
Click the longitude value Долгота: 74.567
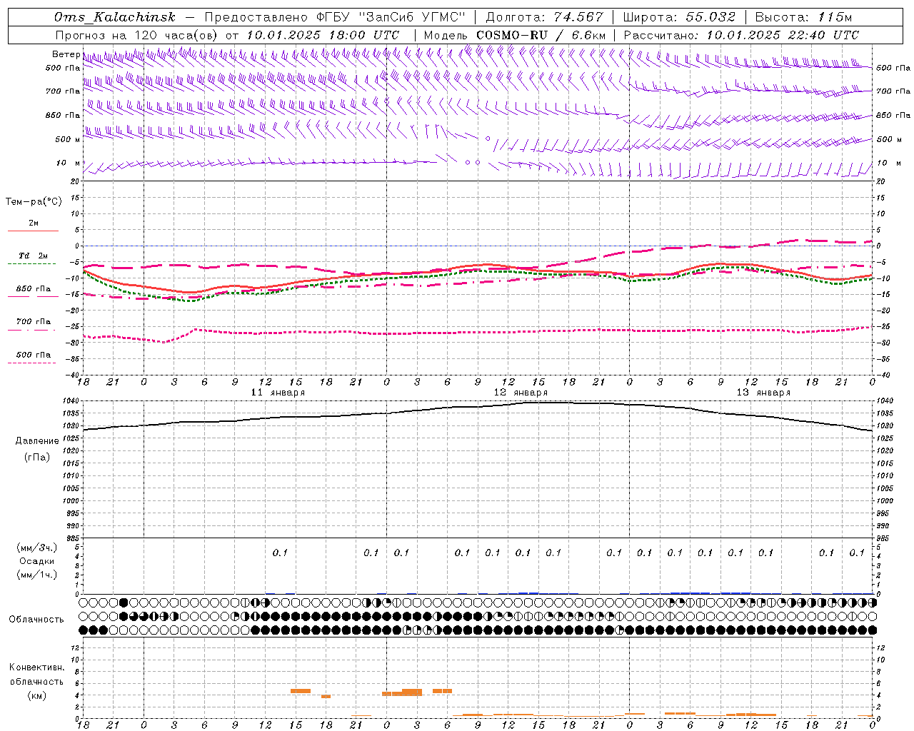pos(544,17)
